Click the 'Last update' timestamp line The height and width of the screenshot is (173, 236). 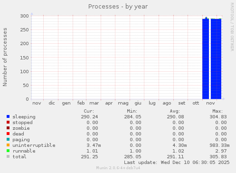tap(177, 163)
